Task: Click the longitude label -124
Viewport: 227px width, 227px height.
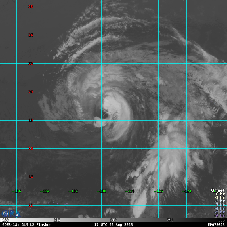Action: (187, 191)
